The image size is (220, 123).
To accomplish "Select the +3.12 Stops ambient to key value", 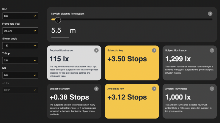I will 127,97.
